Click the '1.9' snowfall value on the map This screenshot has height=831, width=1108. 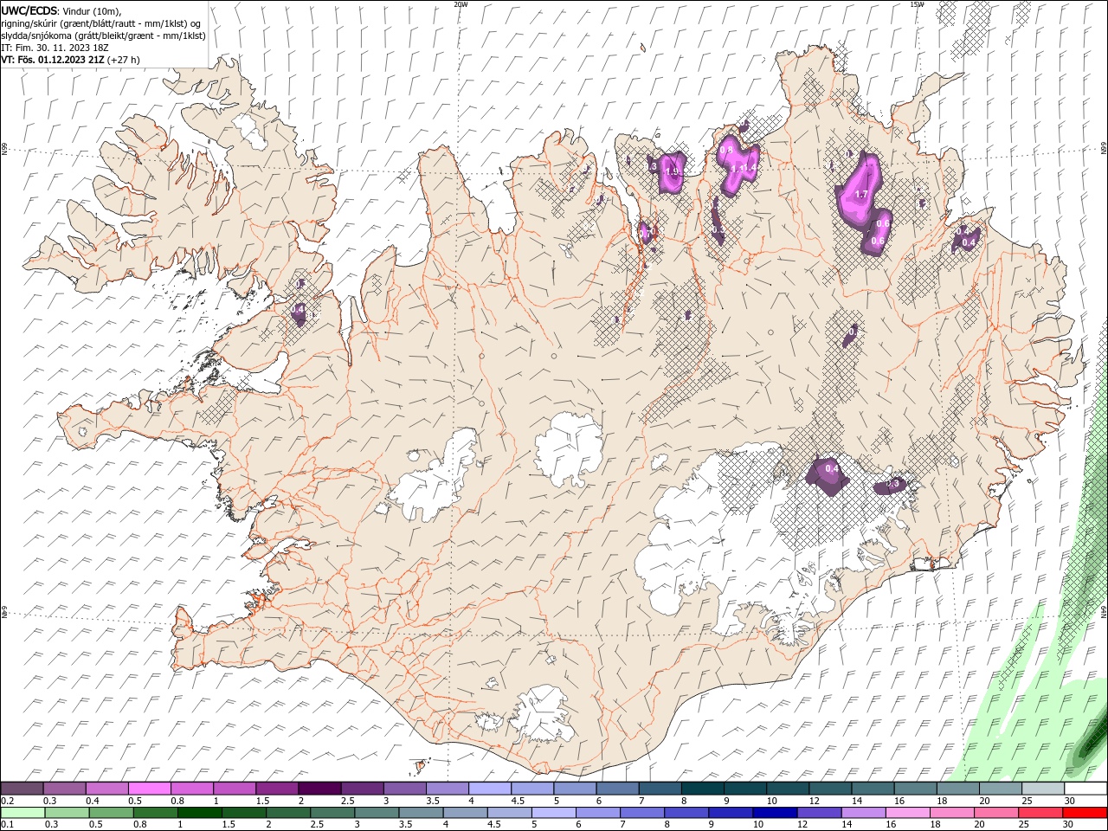pos(672,171)
